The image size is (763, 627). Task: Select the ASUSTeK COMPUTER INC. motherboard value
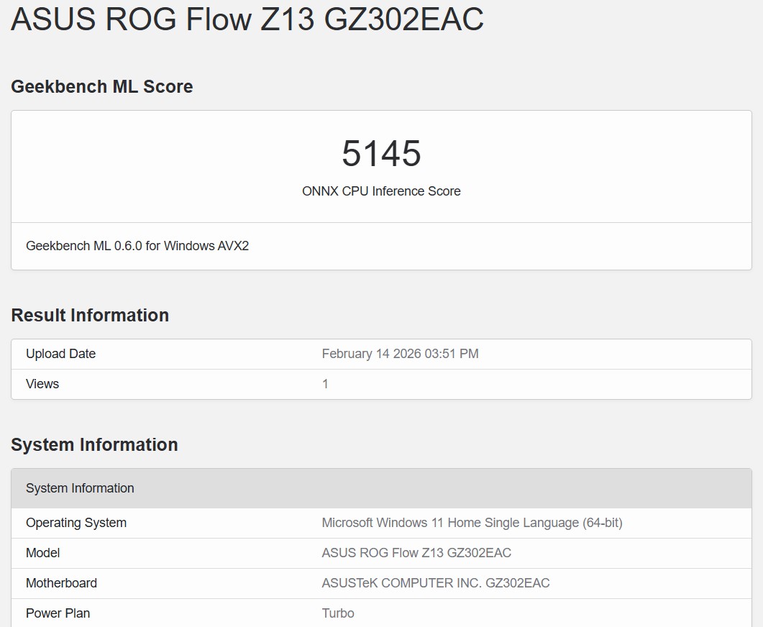(435, 583)
